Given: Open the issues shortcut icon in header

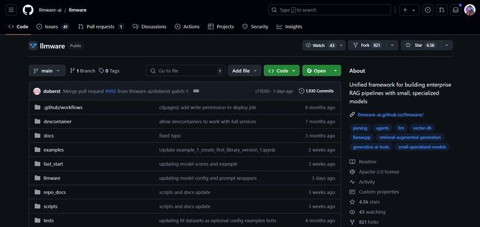Looking at the screenshot, I should 428,10.
